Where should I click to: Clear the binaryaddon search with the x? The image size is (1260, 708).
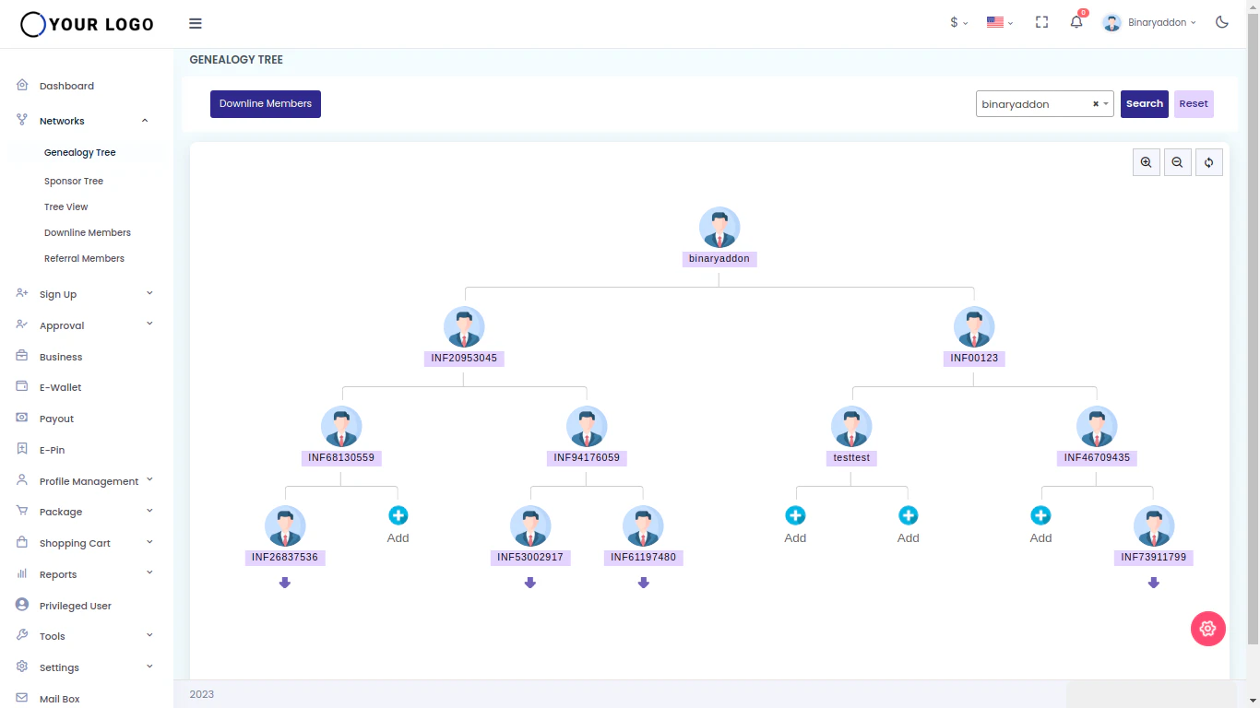pos(1095,103)
